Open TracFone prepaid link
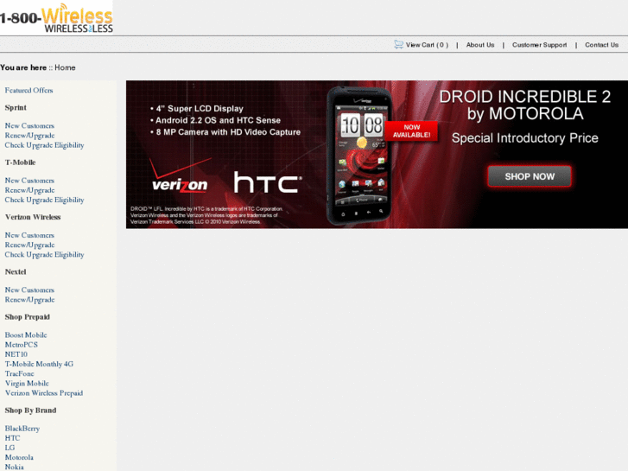Viewport: 628px width, 471px height. tap(19, 373)
